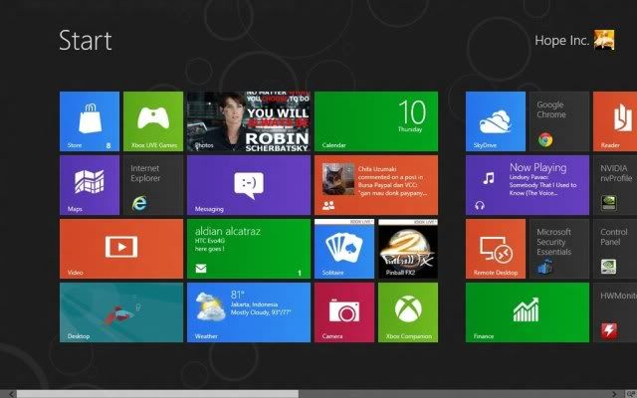Open the SkyDrive tile
Image resolution: width=637 pixels, height=398 pixels.
tap(496, 121)
